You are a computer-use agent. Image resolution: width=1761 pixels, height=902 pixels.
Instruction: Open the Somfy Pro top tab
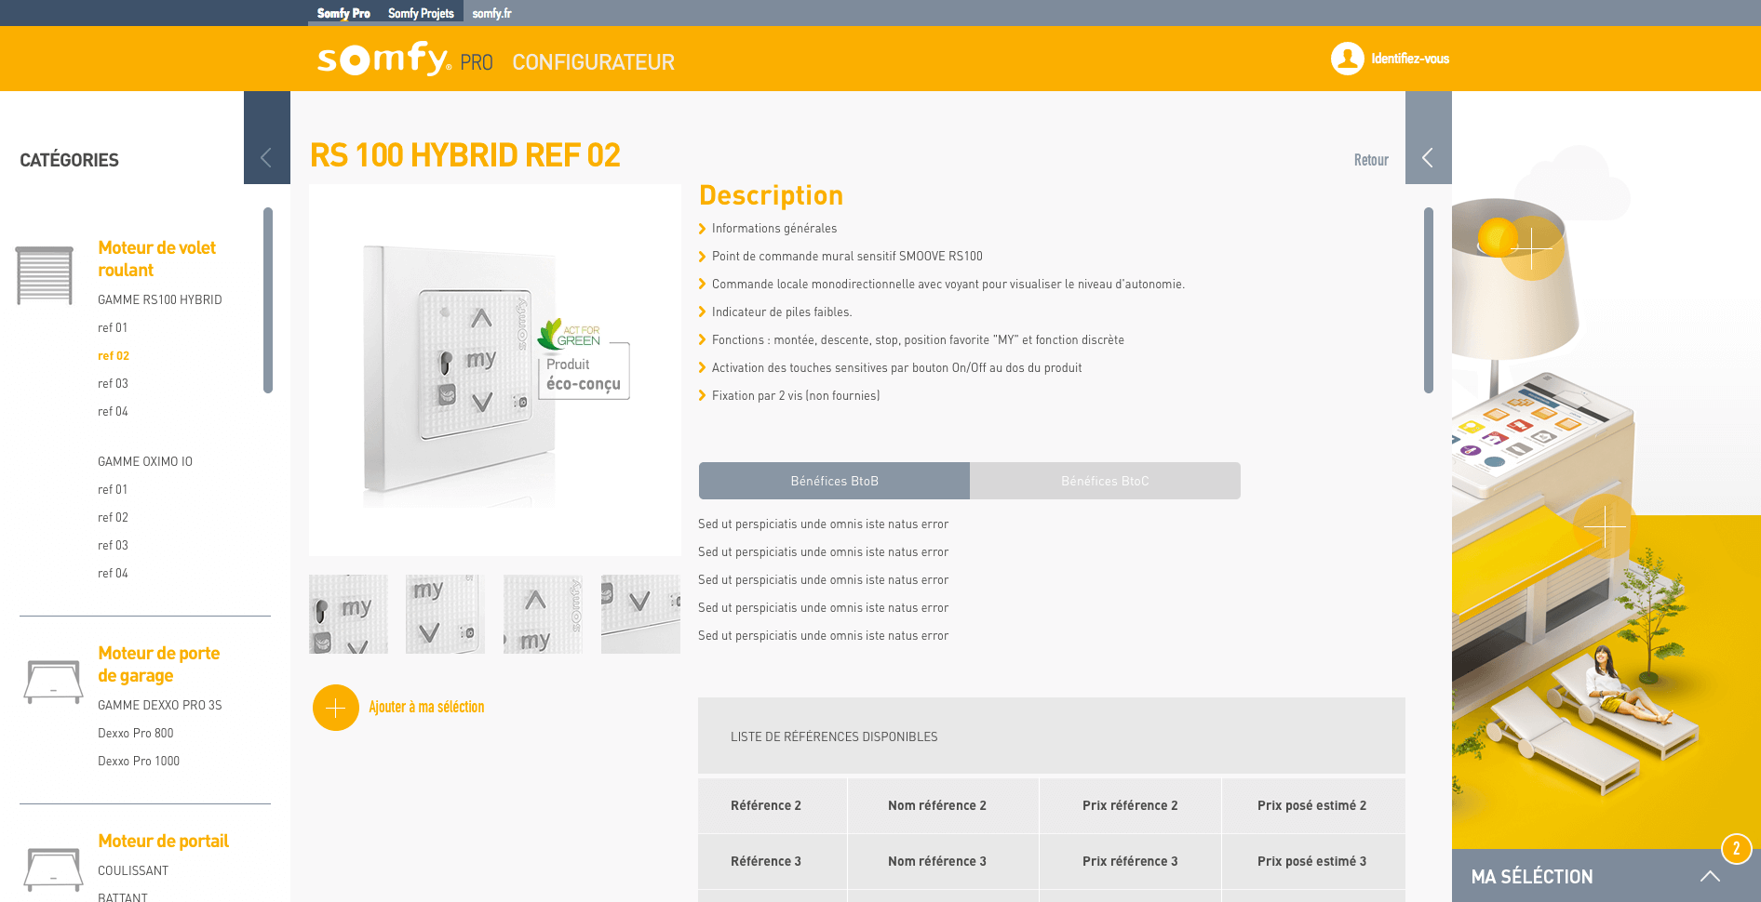click(x=343, y=13)
